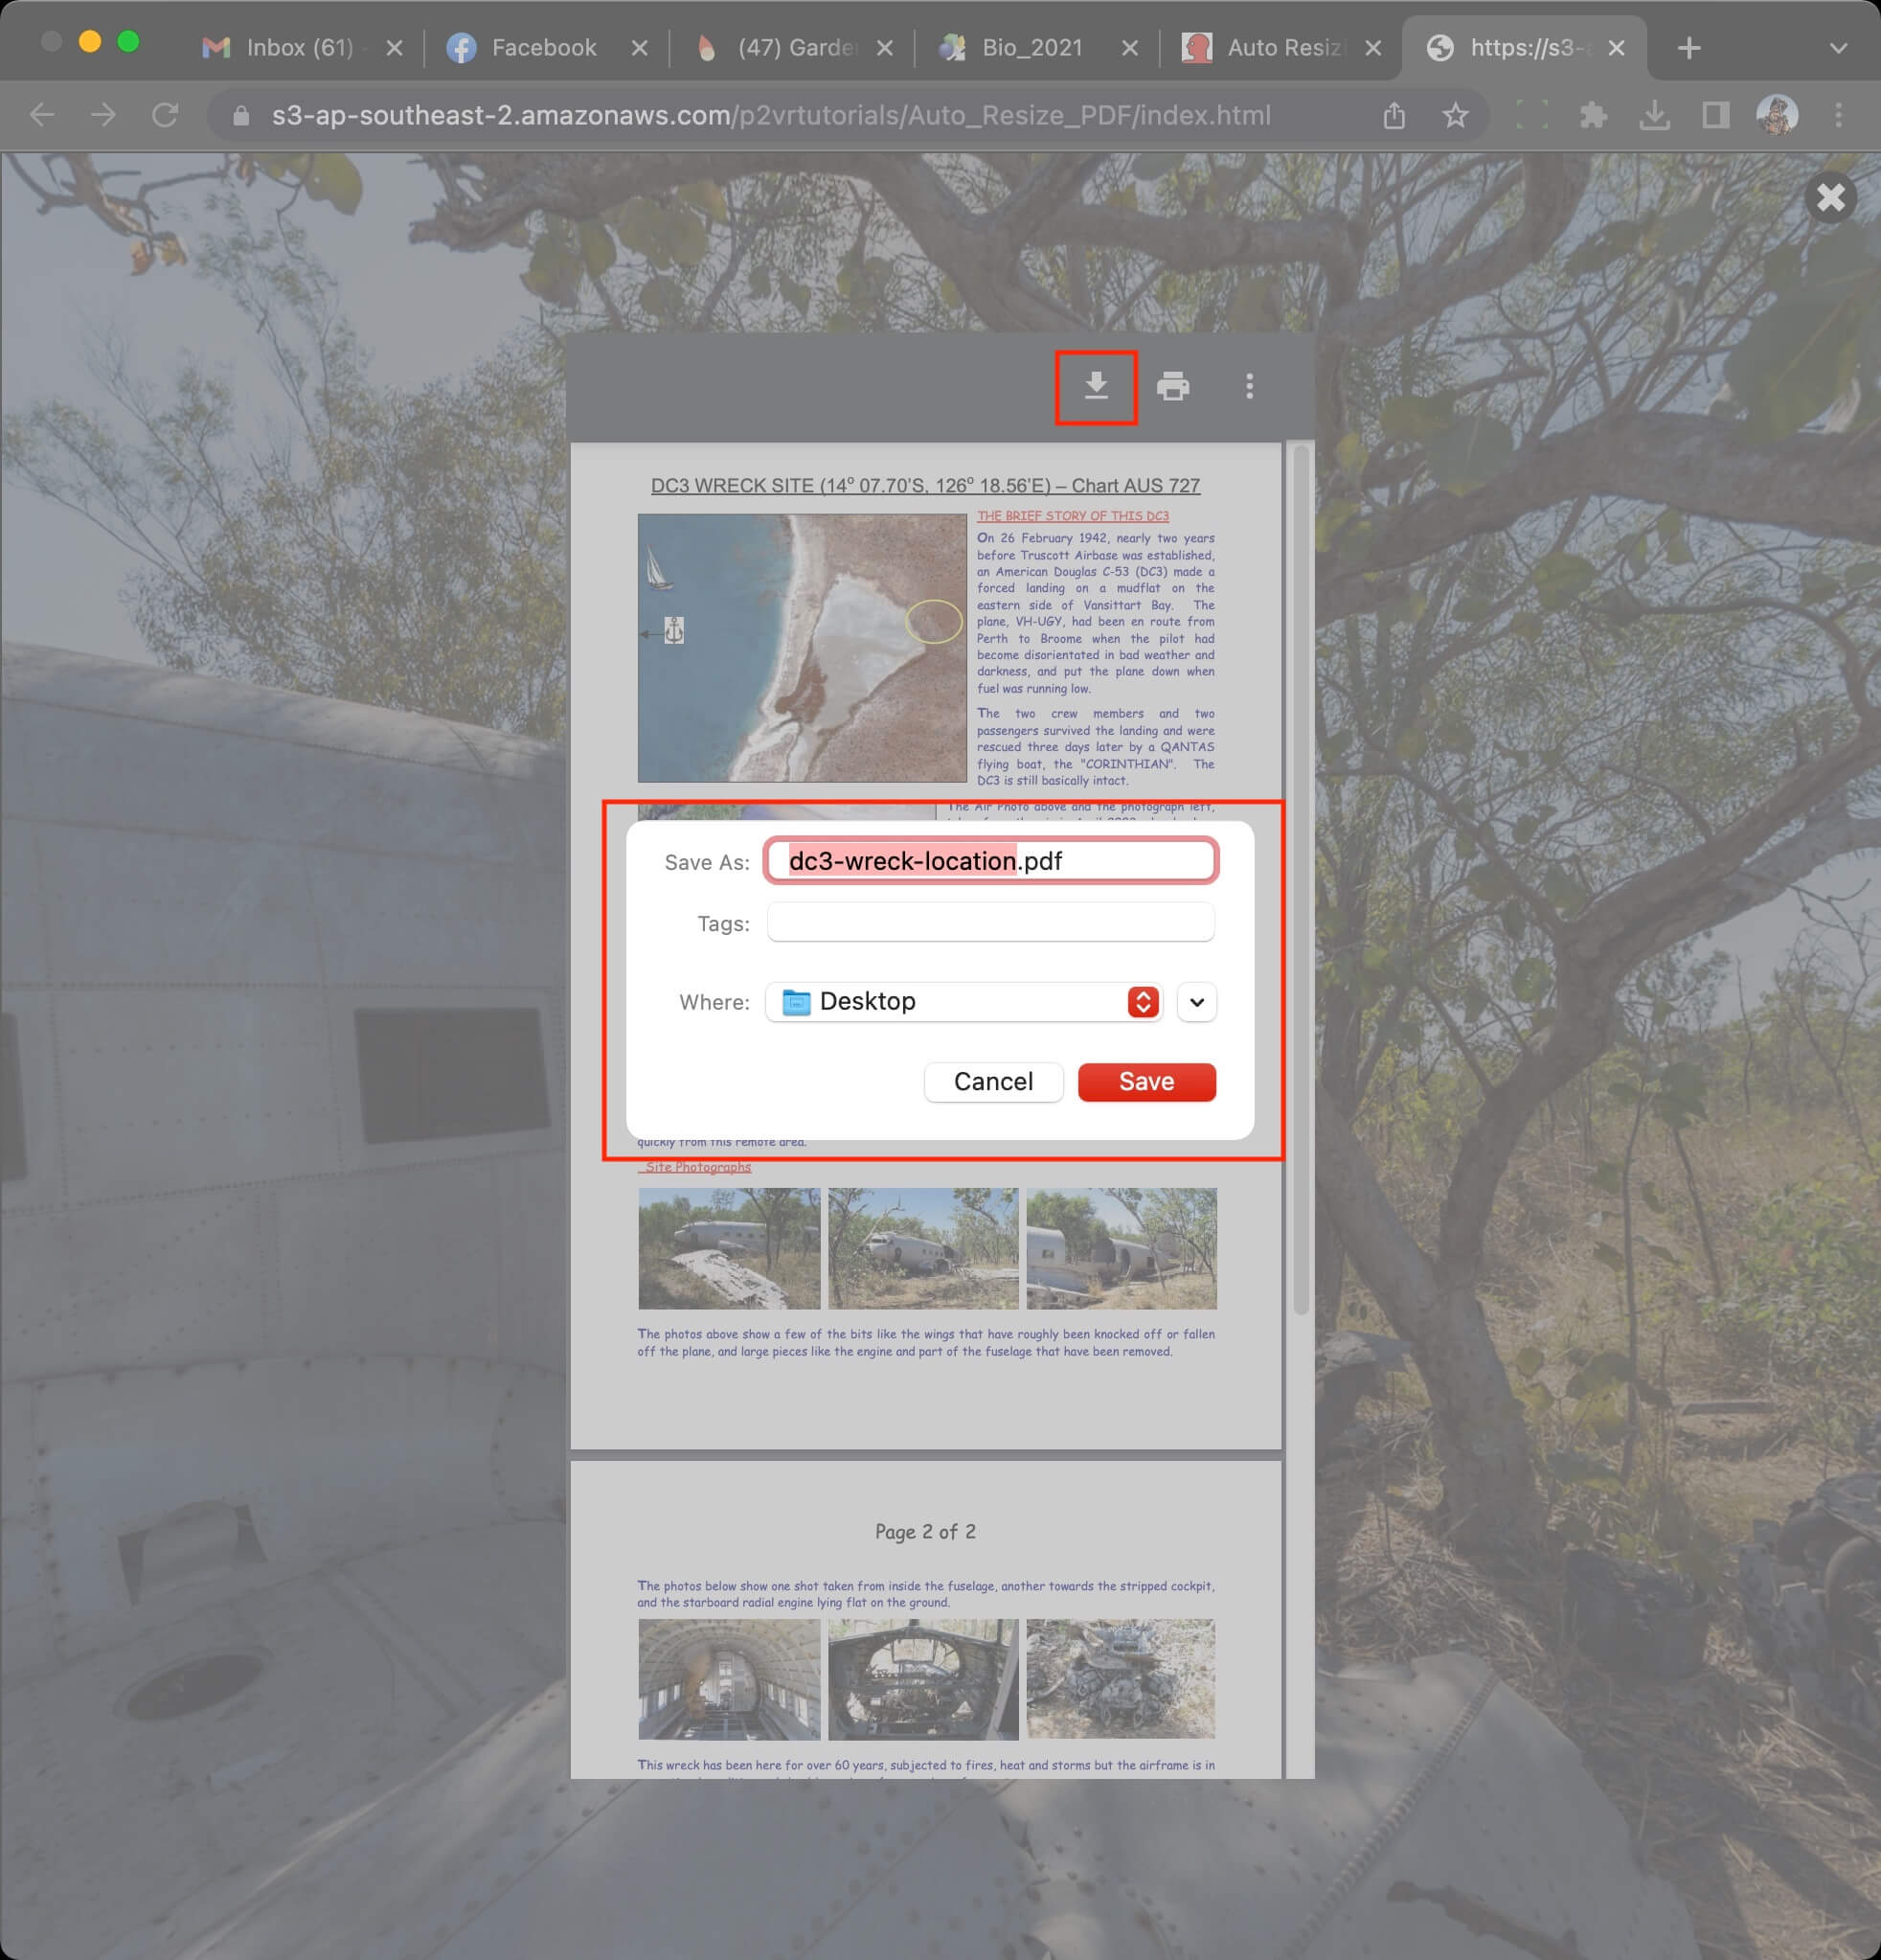Click the red Save button
This screenshot has height=1960, width=1881.
point(1146,1082)
